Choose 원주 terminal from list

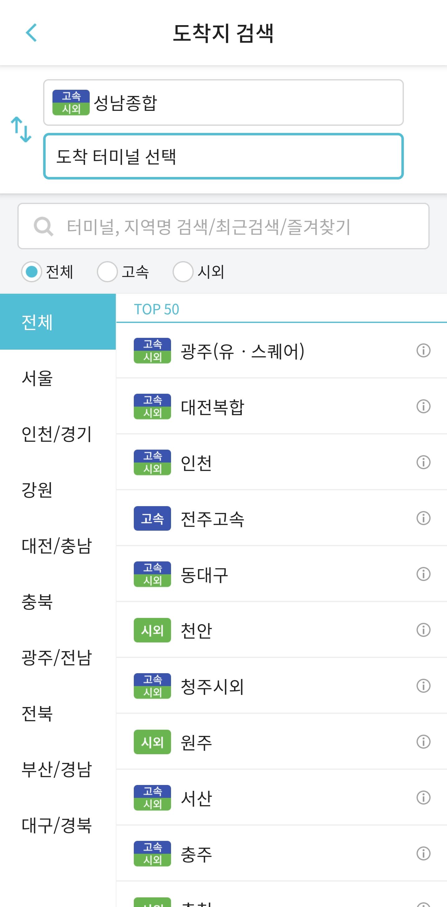coord(196,742)
